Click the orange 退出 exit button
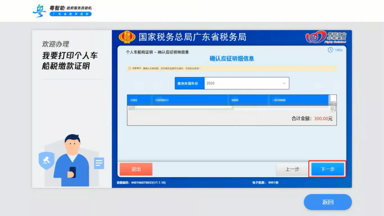Viewport: 384px width, 216px height. (136, 169)
